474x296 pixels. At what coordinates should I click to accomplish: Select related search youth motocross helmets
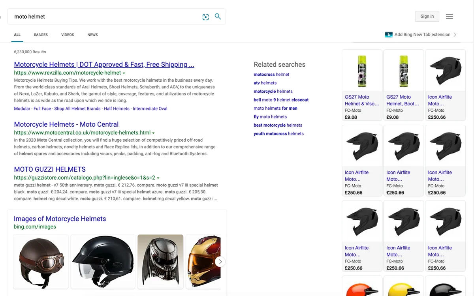pos(278,133)
